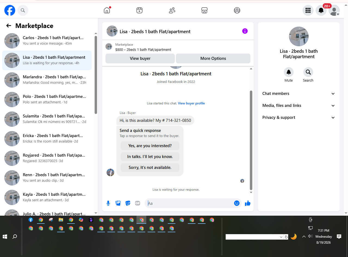Open the Royjared conversation

pyautogui.click(x=47, y=158)
